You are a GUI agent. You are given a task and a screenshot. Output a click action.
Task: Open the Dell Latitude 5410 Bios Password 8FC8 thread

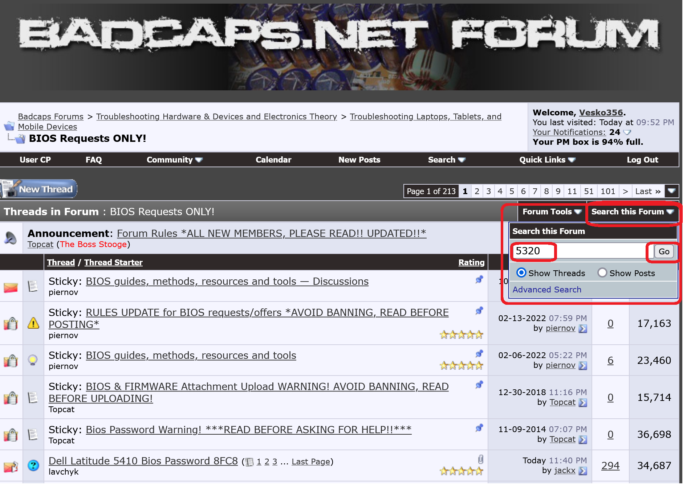coord(143,461)
